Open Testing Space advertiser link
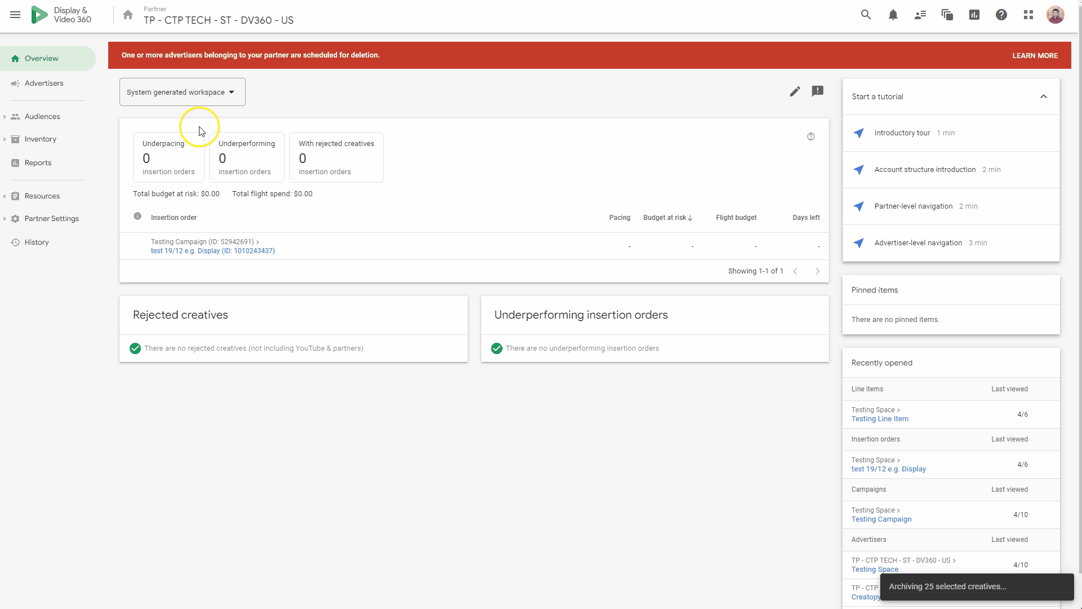 pyautogui.click(x=875, y=570)
